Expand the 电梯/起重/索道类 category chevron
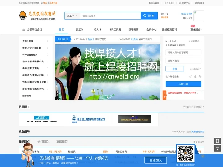The image size is (223, 167). click(48, 68)
